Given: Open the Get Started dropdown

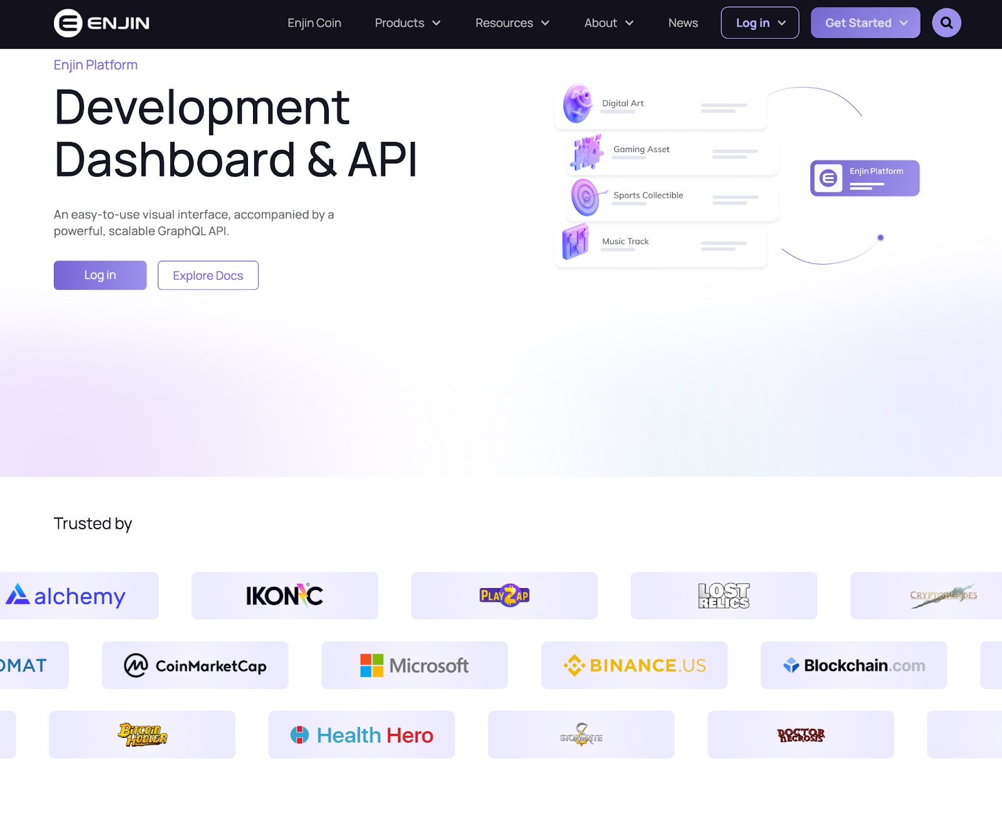Looking at the screenshot, I should click(x=865, y=23).
